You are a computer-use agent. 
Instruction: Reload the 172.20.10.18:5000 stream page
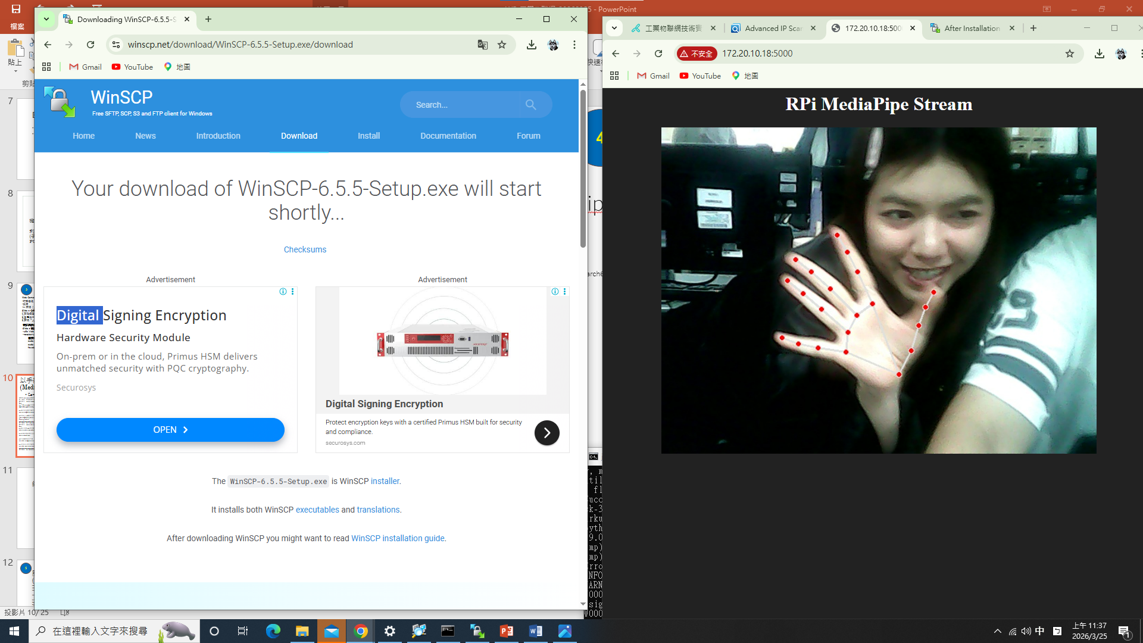(x=658, y=54)
